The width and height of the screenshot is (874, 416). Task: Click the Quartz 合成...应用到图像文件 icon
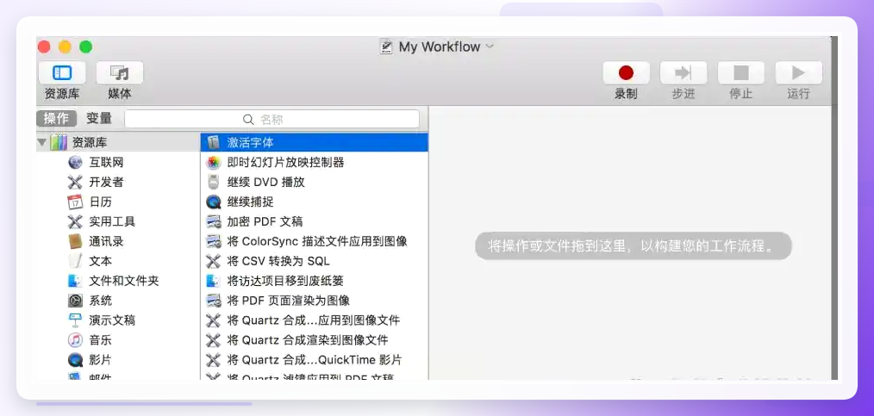click(214, 320)
